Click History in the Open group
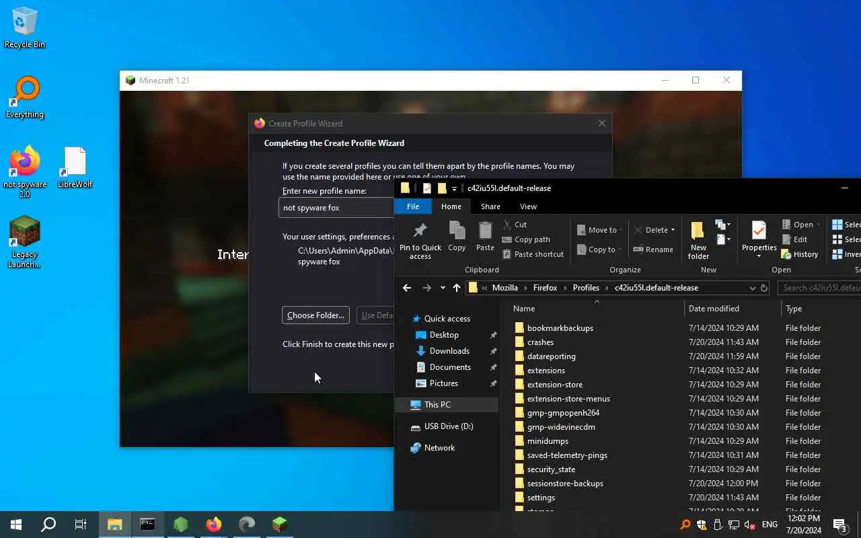861x538 pixels. (x=800, y=254)
